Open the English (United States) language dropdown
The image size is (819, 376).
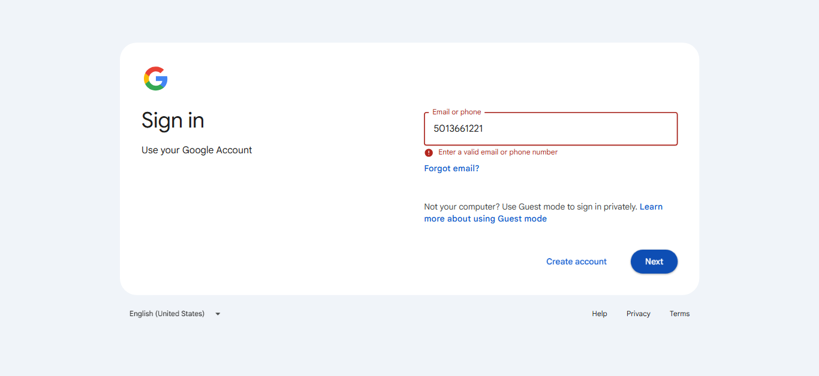(x=175, y=314)
